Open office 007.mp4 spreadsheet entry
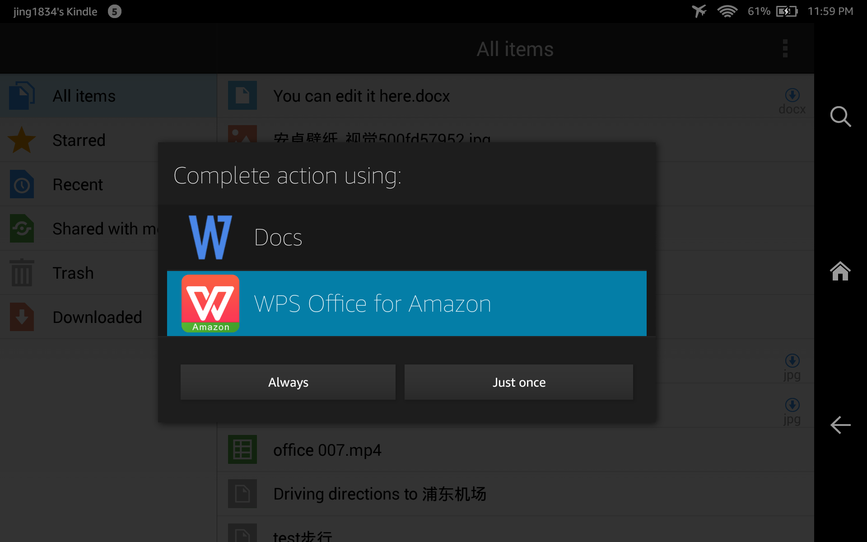Image resolution: width=867 pixels, height=542 pixels. pos(327,449)
